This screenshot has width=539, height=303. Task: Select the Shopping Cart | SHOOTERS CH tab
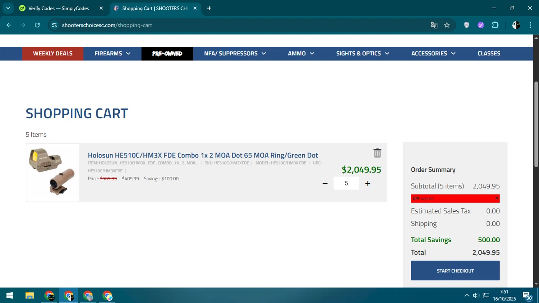pos(155,8)
